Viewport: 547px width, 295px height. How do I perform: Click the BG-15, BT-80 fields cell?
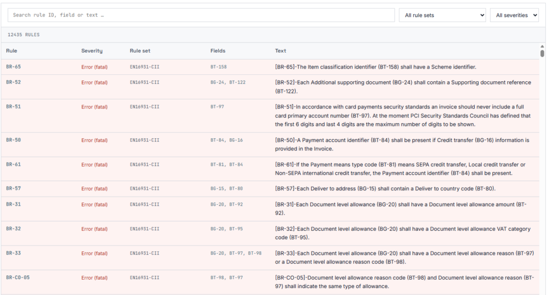(x=226, y=189)
